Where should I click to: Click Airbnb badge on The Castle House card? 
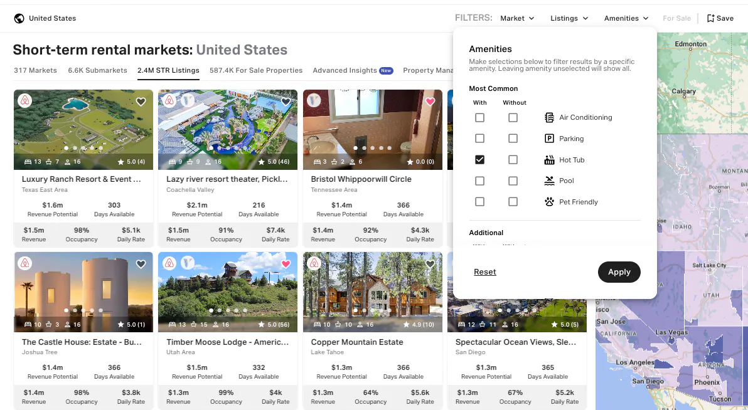pos(25,263)
